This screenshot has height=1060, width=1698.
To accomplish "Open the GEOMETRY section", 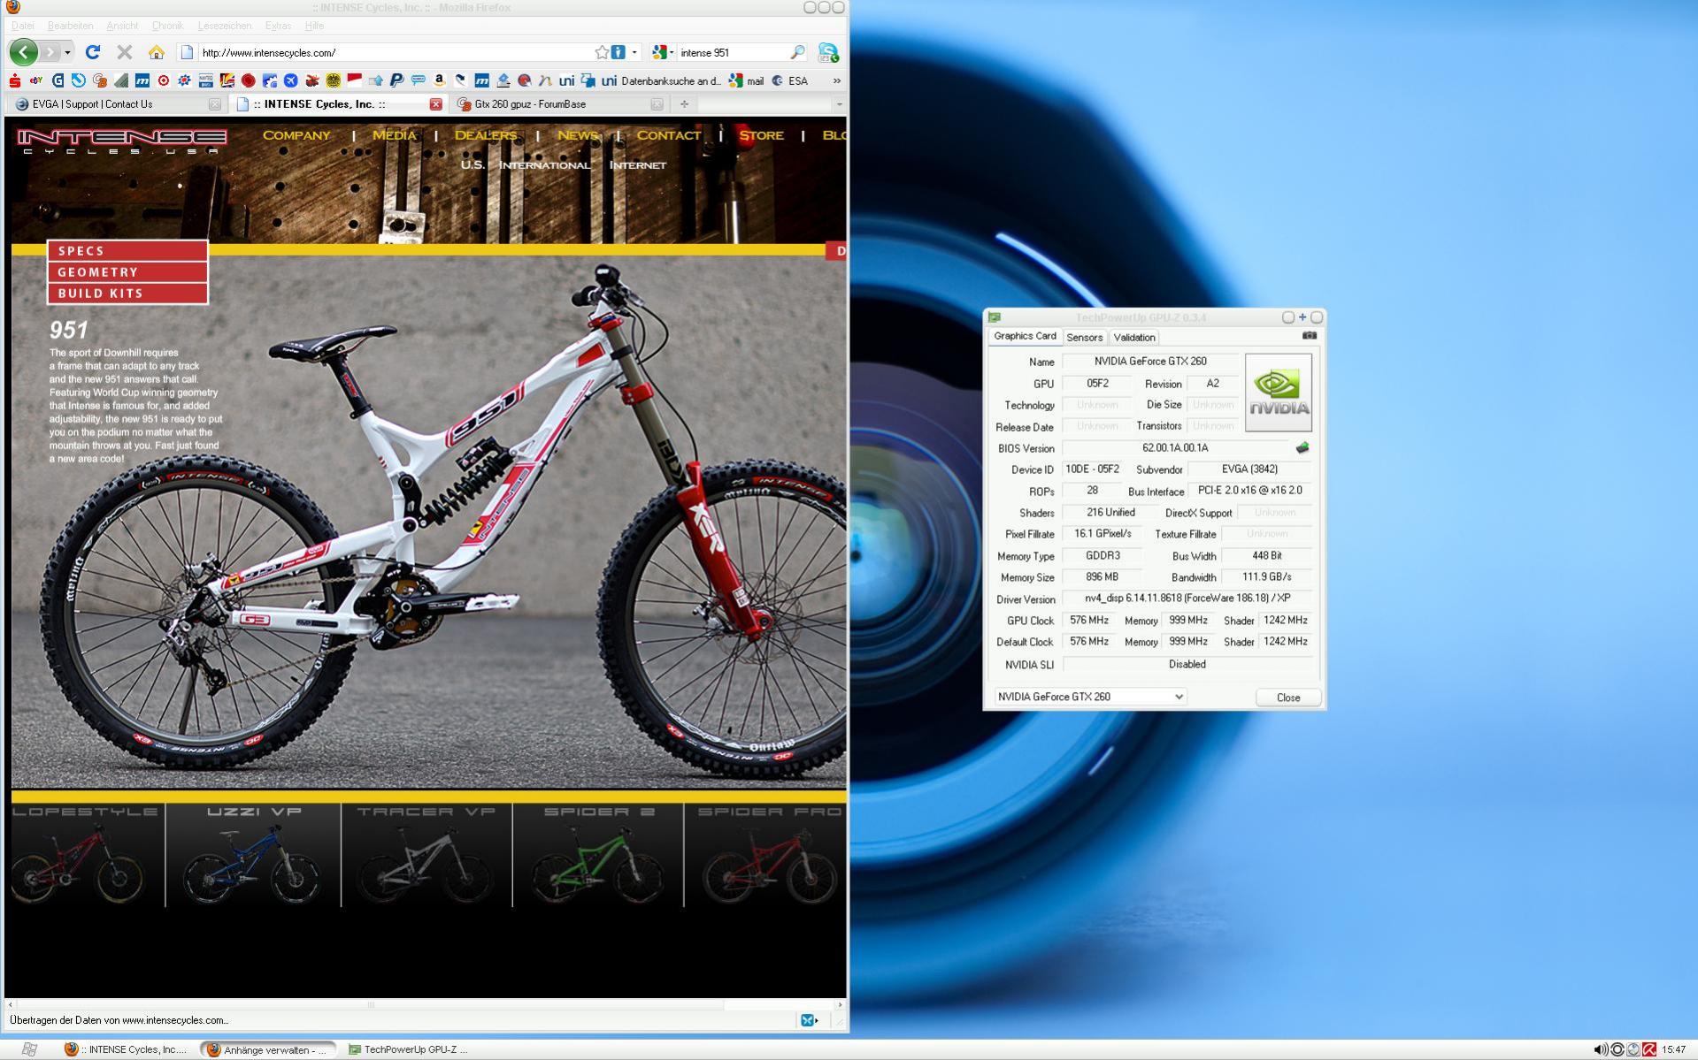I will (x=128, y=272).
